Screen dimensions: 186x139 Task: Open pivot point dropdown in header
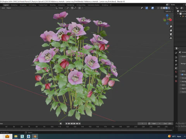(x=68, y=8)
